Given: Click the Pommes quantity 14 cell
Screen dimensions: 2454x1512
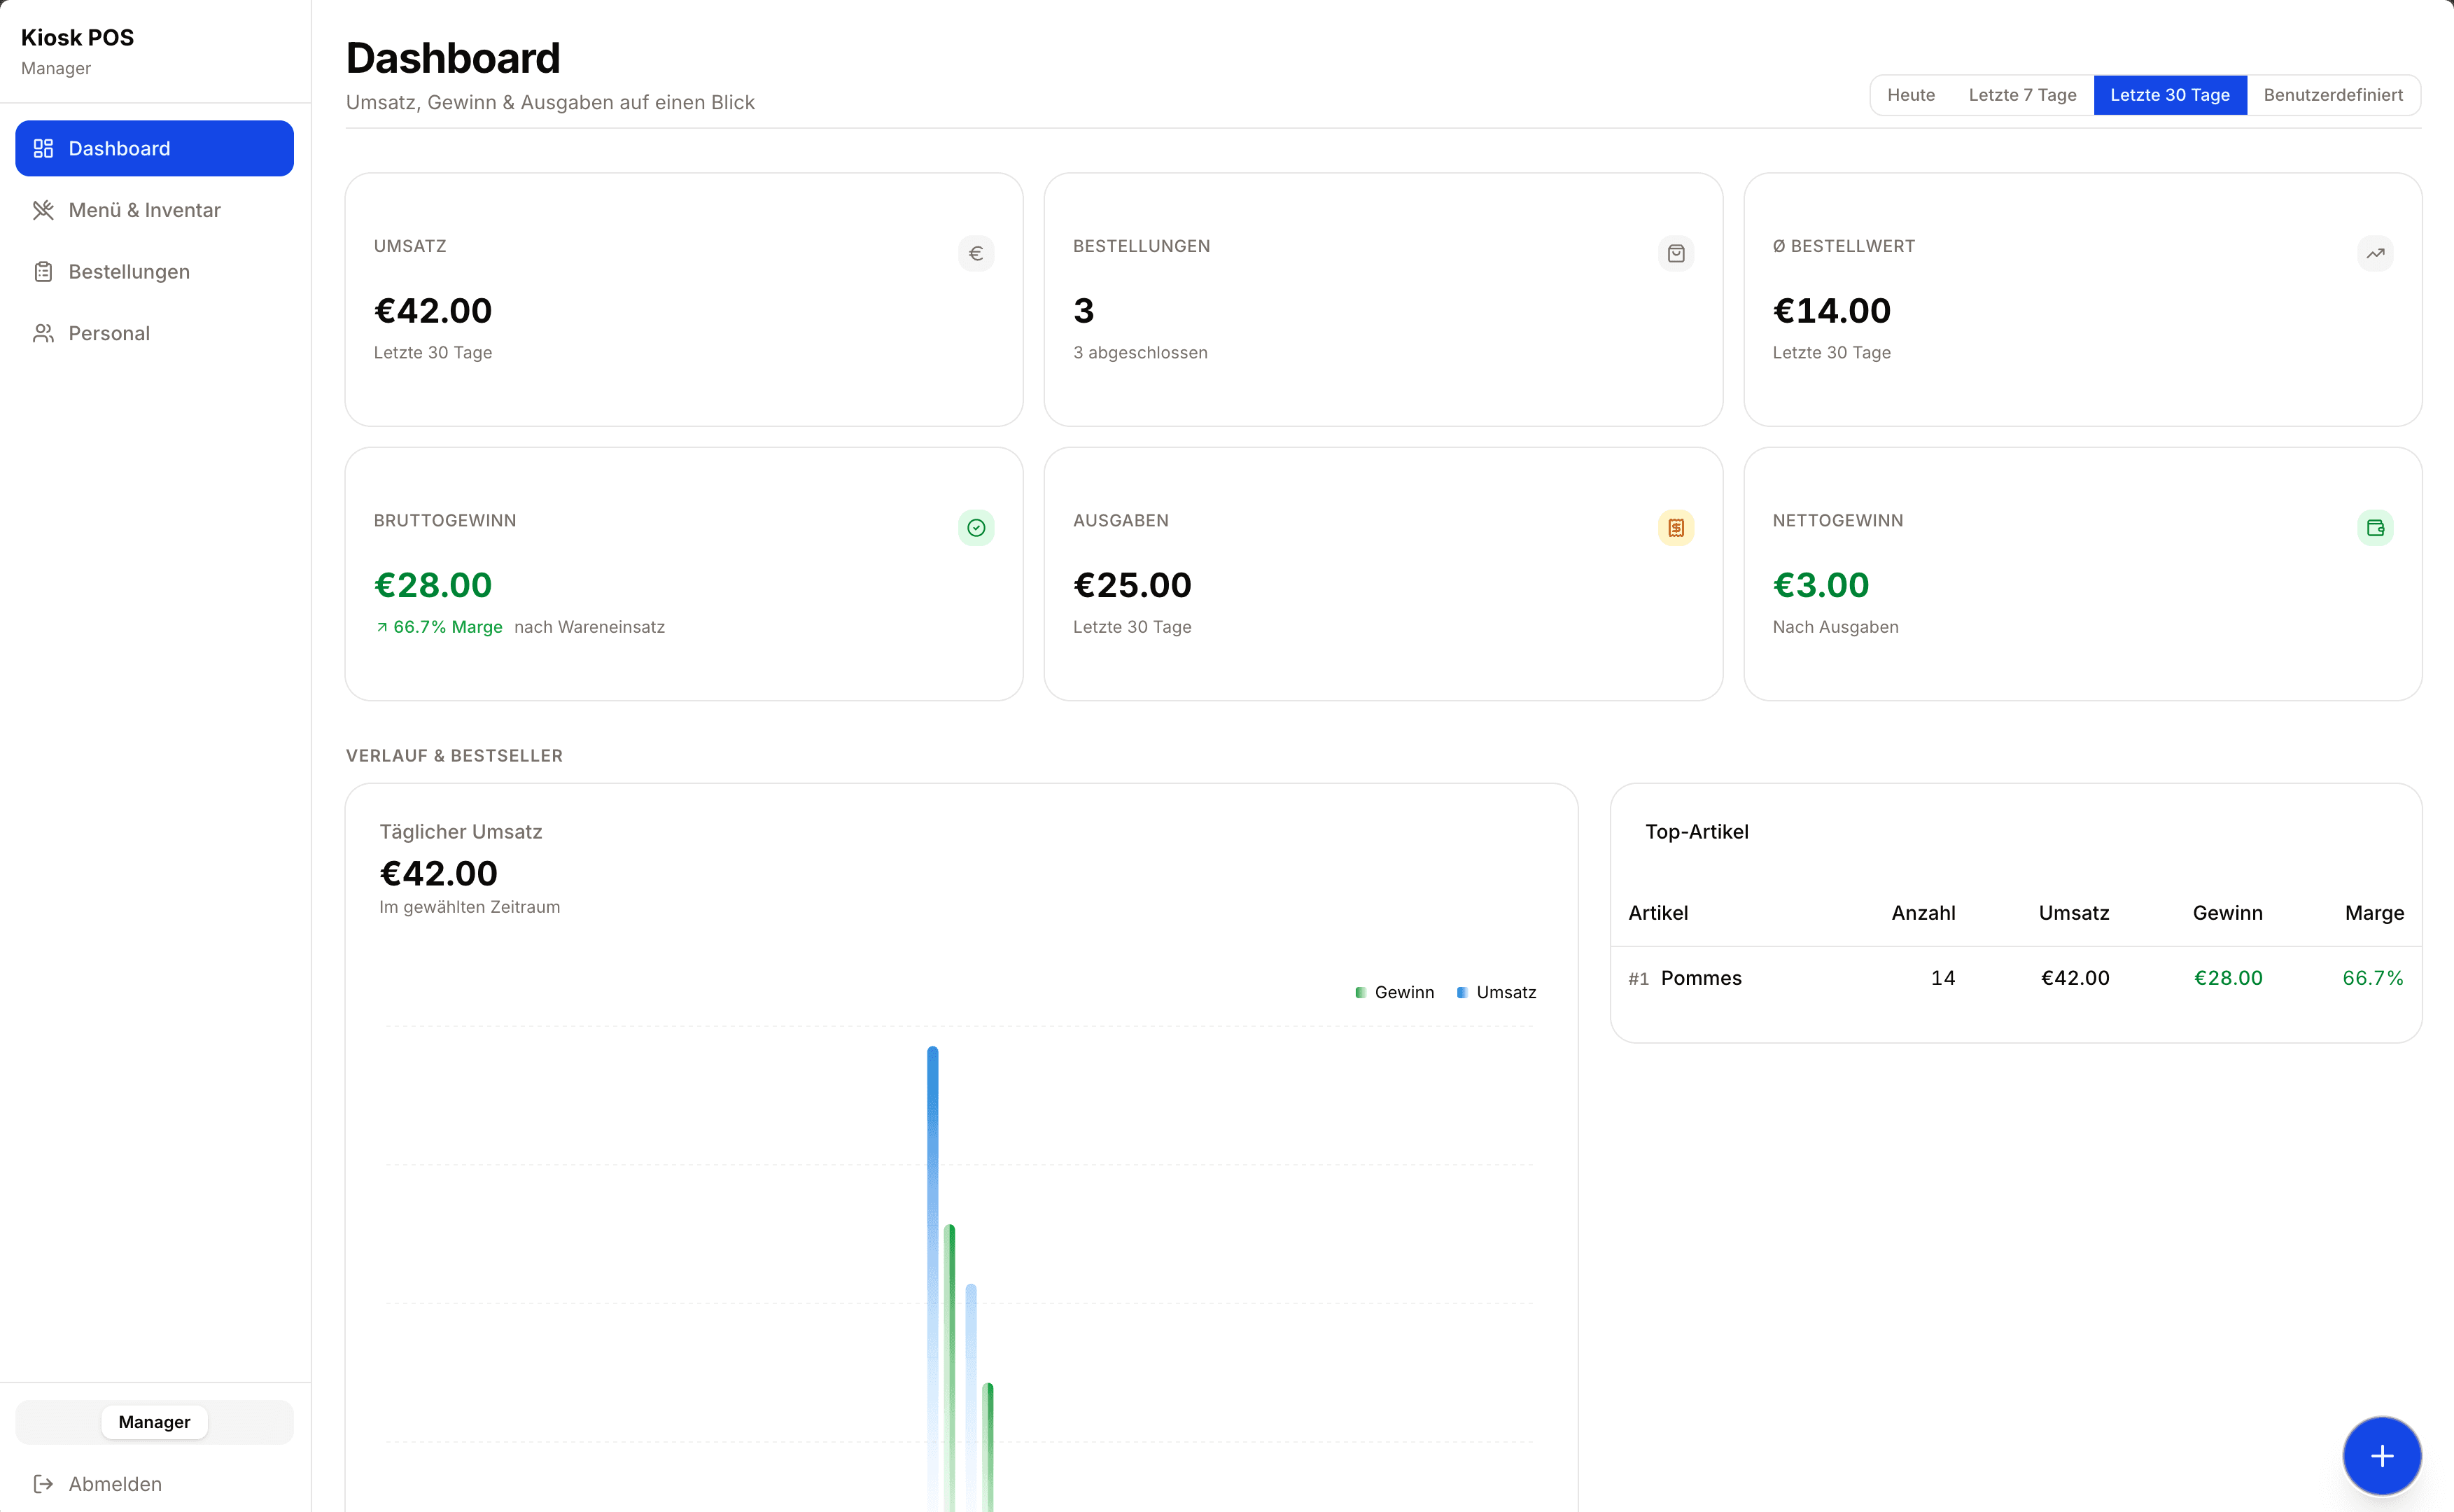Looking at the screenshot, I should coord(1942,978).
